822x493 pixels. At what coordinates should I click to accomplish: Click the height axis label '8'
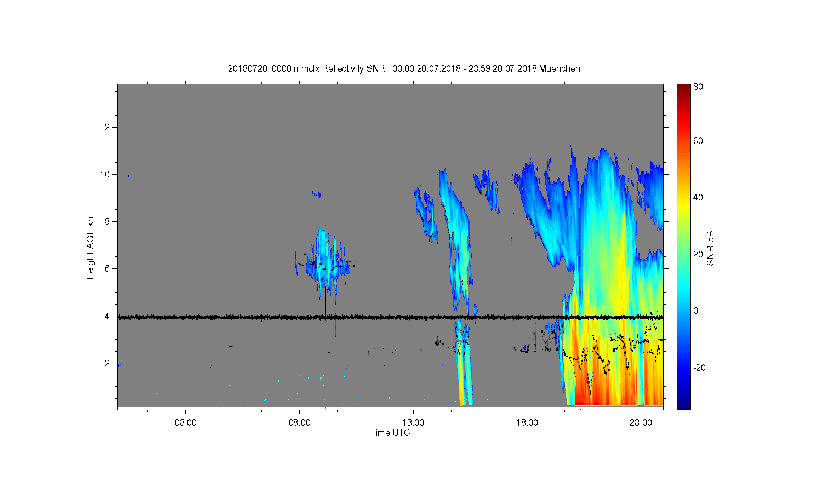pos(108,221)
